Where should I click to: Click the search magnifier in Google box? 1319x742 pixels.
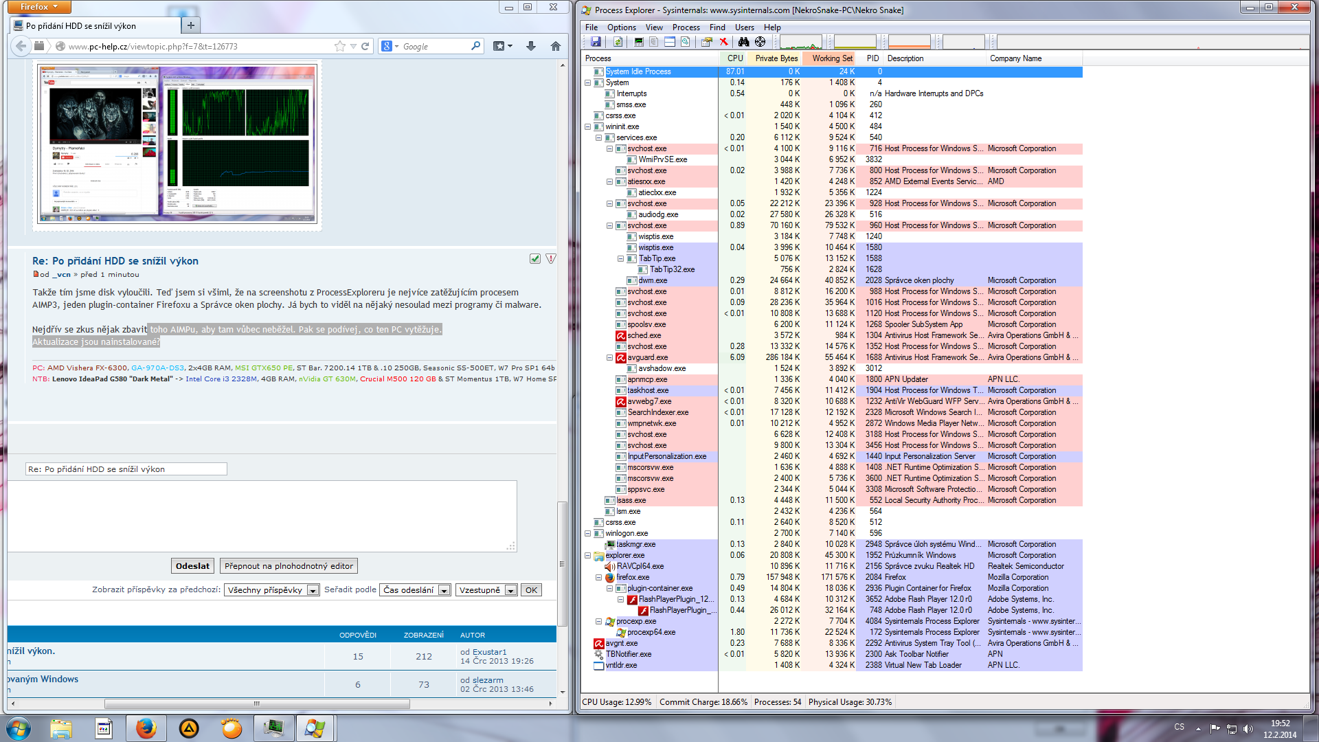476,46
